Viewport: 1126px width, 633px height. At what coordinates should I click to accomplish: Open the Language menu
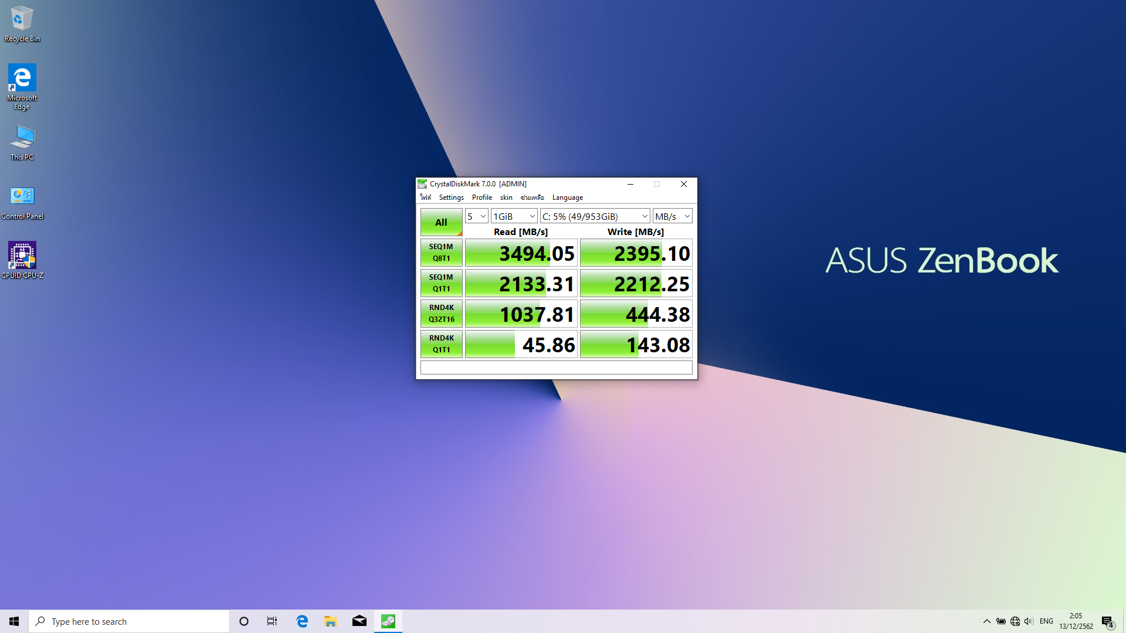[x=568, y=198]
